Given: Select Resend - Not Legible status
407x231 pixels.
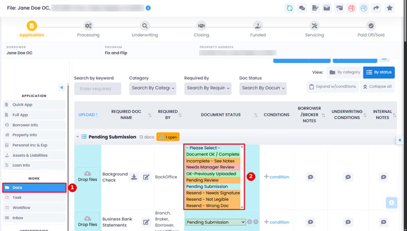Looking at the screenshot, I should click(212, 199).
